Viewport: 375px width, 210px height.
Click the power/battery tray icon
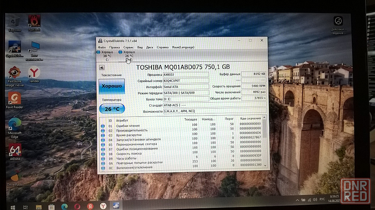pos(303,200)
